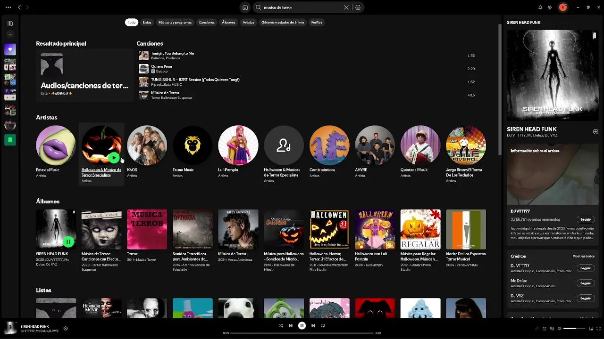Open connect to a device icon
The image size is (604, 339).
pyautogui.click(x=552, y=329)
